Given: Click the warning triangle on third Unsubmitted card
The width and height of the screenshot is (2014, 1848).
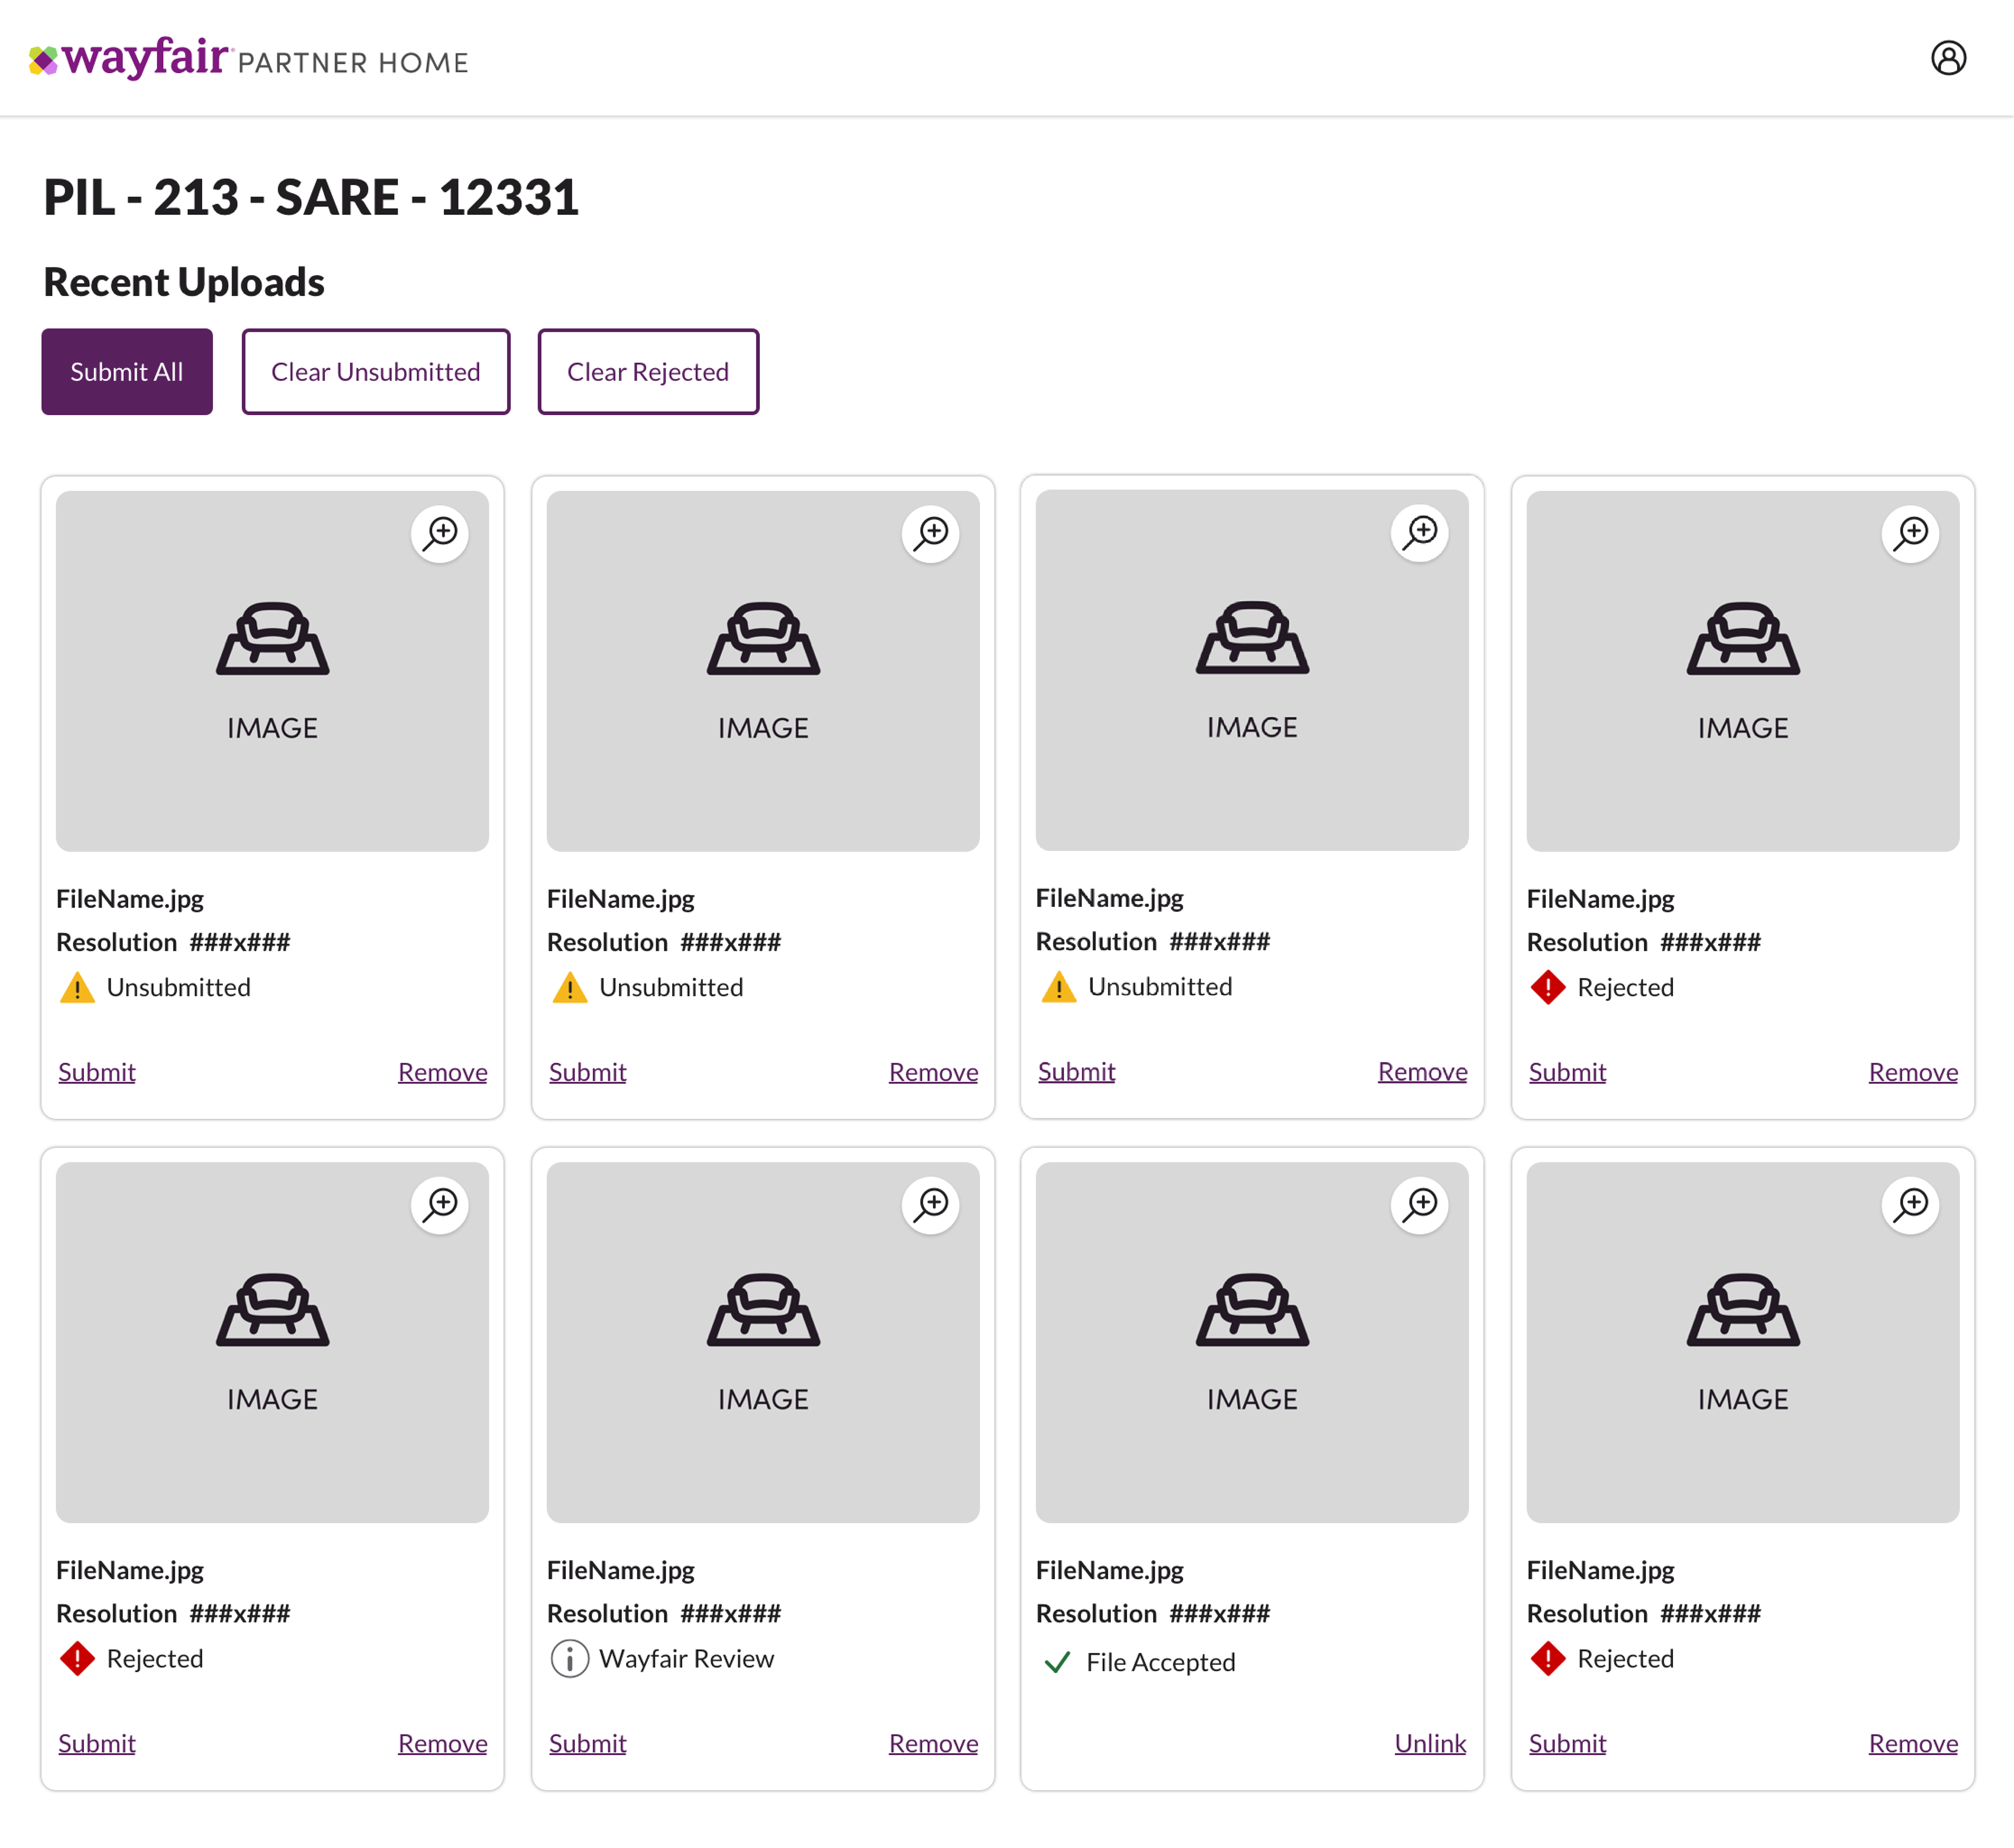Looking at the screenshot, I should pos(1058,986).
